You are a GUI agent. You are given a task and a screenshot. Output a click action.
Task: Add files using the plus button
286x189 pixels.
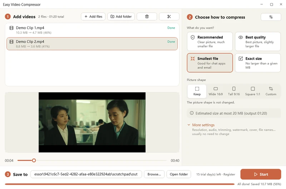pyautogui.click(x=93, y=16)
